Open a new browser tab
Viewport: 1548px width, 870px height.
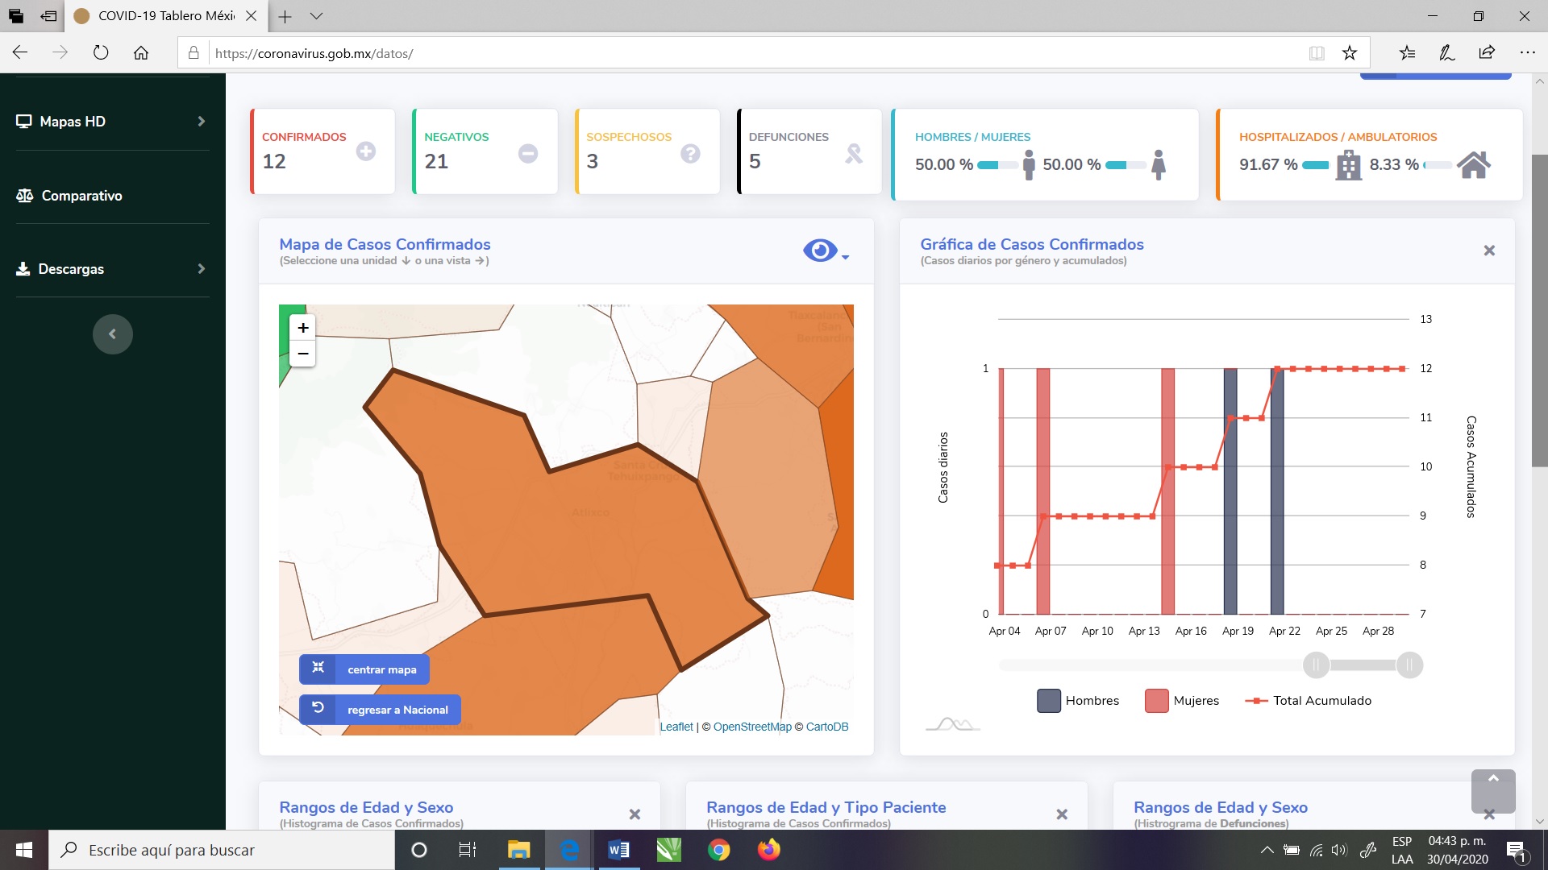285,16
